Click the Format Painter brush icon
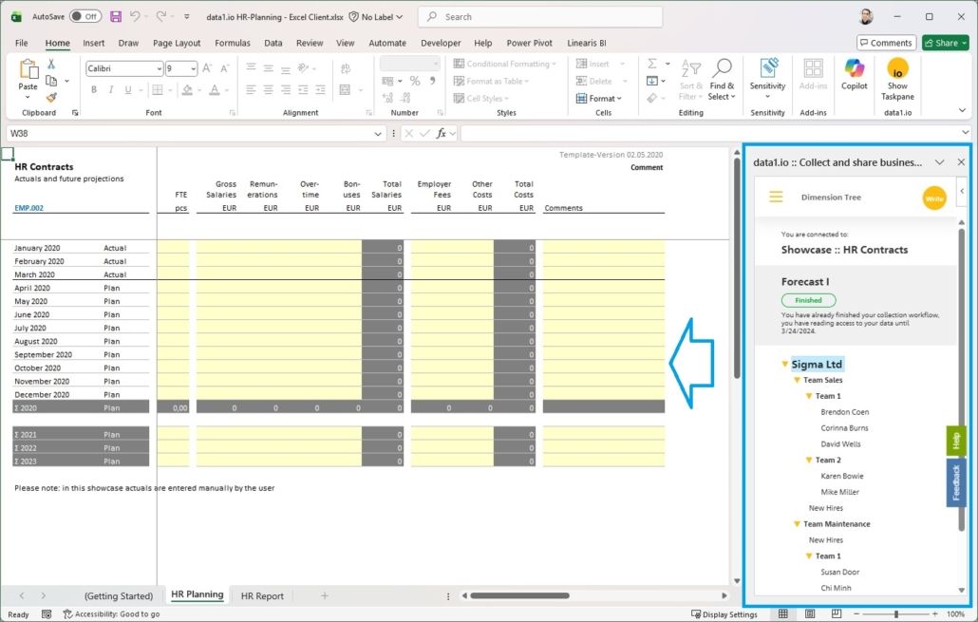This screenshot has width=978, height=622. 51,97
